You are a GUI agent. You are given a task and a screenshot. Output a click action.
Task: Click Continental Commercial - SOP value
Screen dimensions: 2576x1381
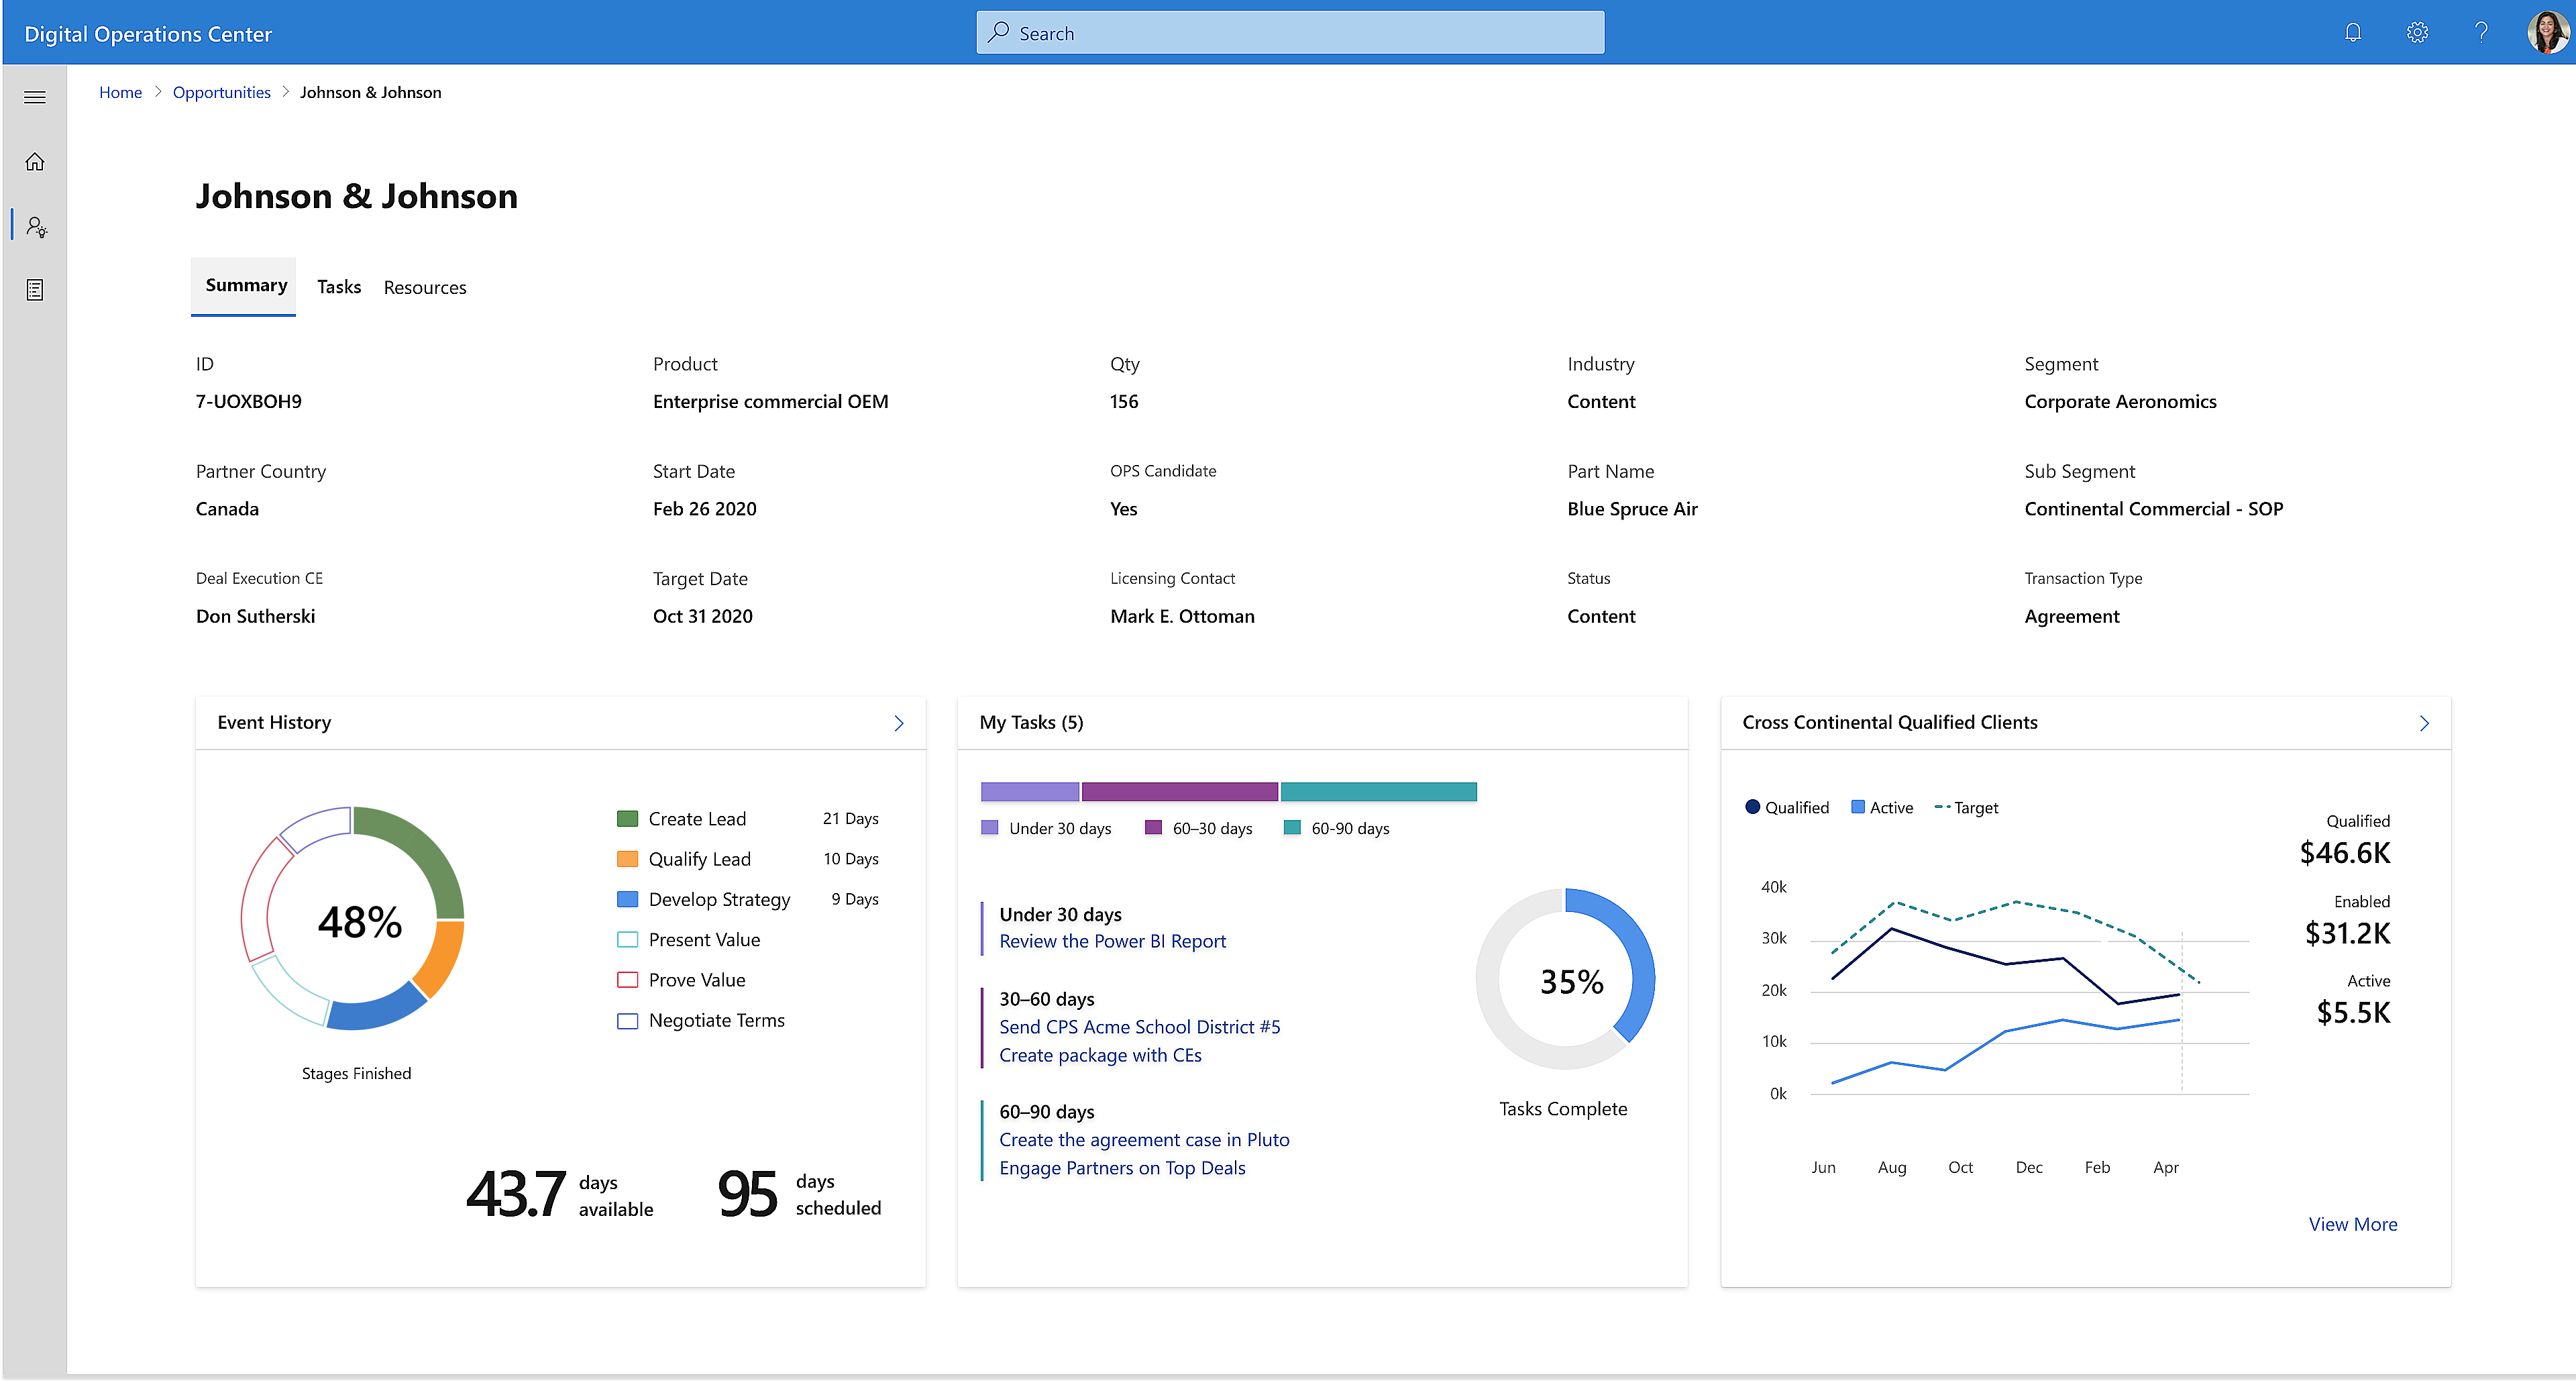pos(2153,509)
